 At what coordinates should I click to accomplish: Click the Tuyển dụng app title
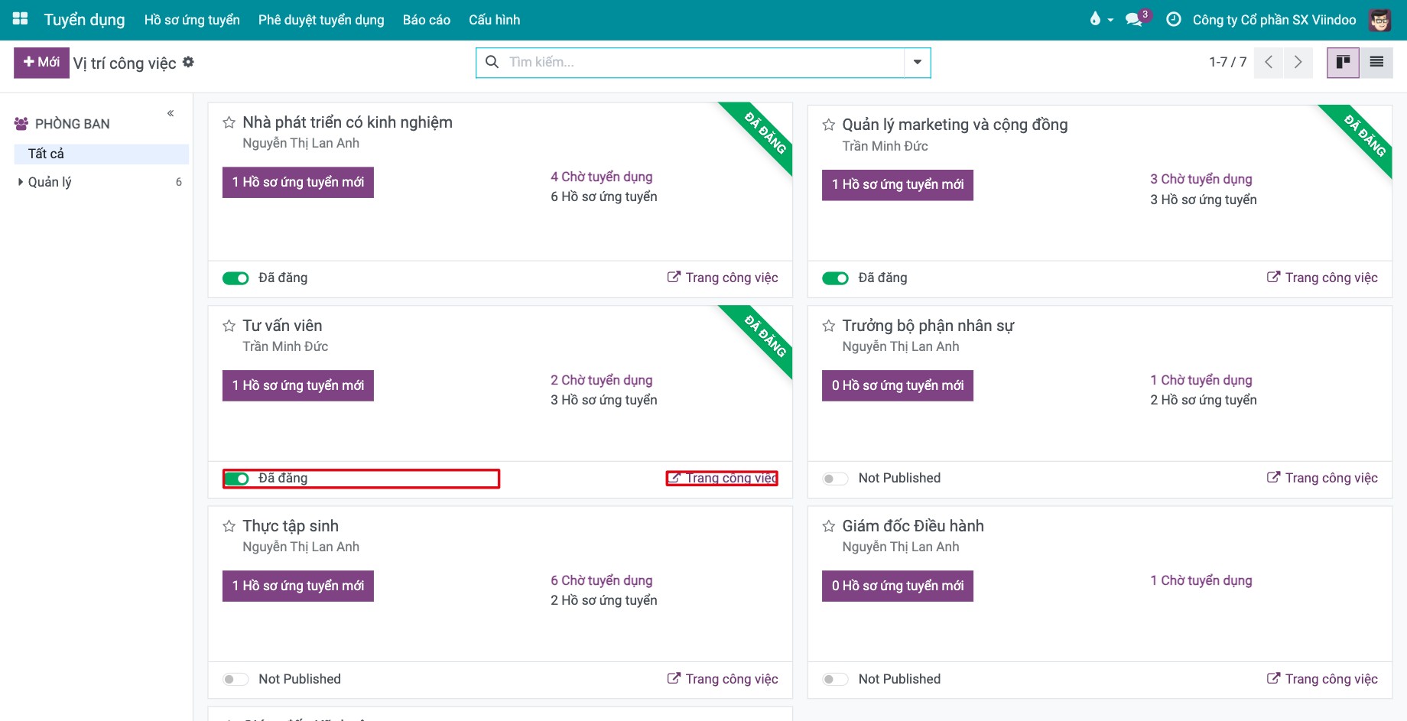click(84, 20)
